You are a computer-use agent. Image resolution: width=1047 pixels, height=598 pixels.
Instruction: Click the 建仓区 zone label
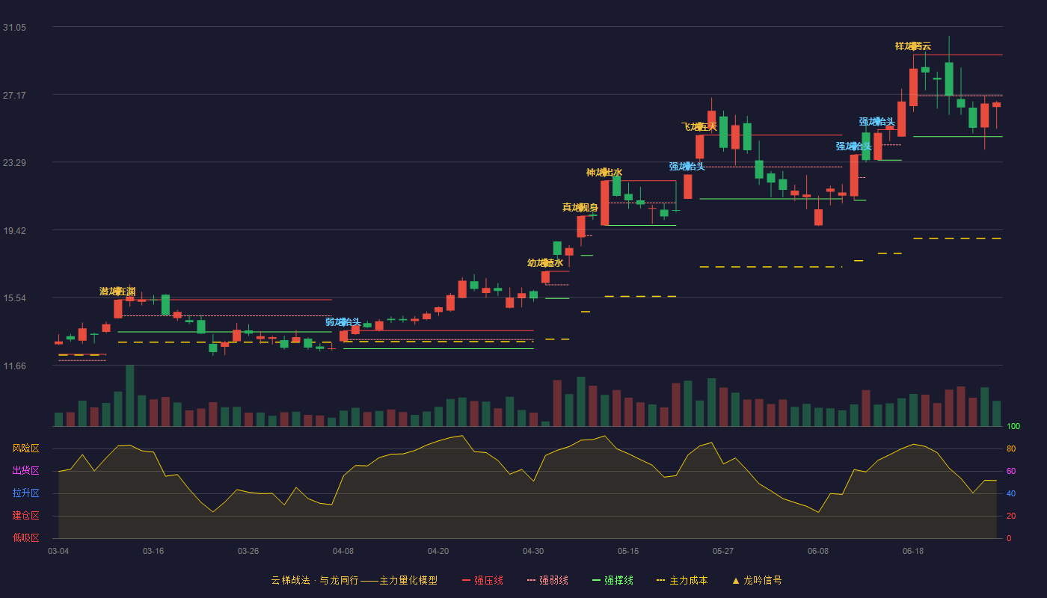click(26, 516)
